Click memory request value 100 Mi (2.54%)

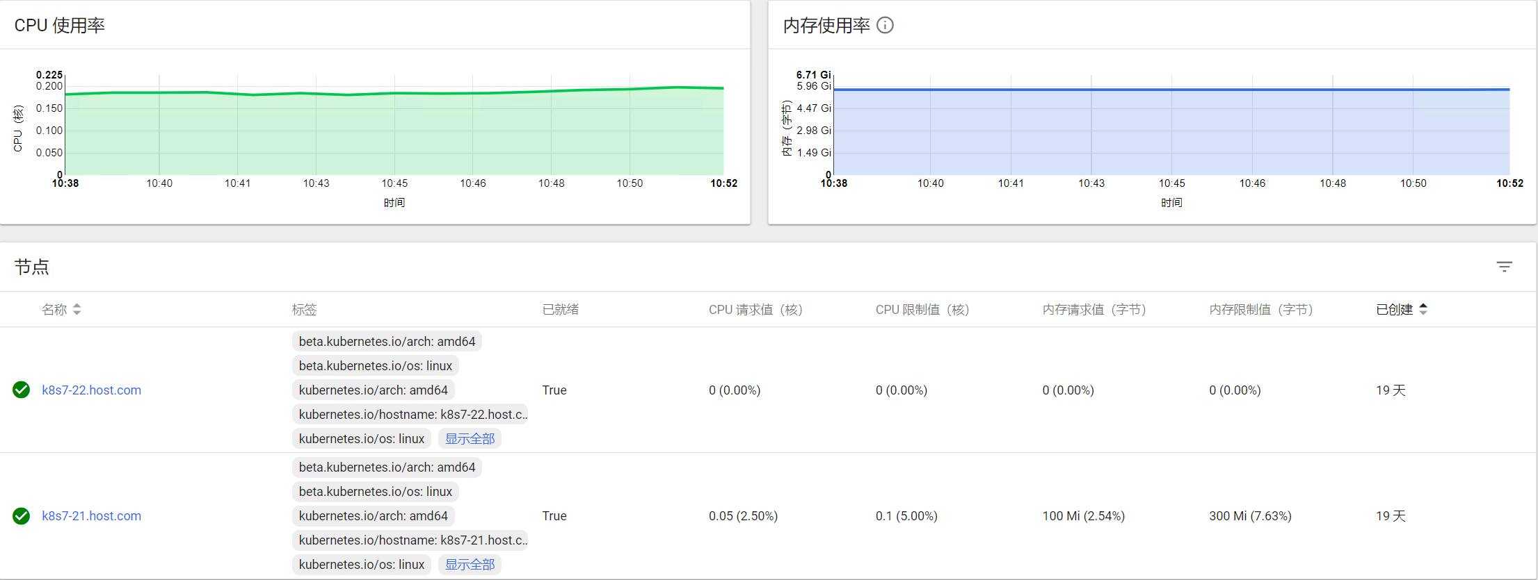(x=1083, y=516)
